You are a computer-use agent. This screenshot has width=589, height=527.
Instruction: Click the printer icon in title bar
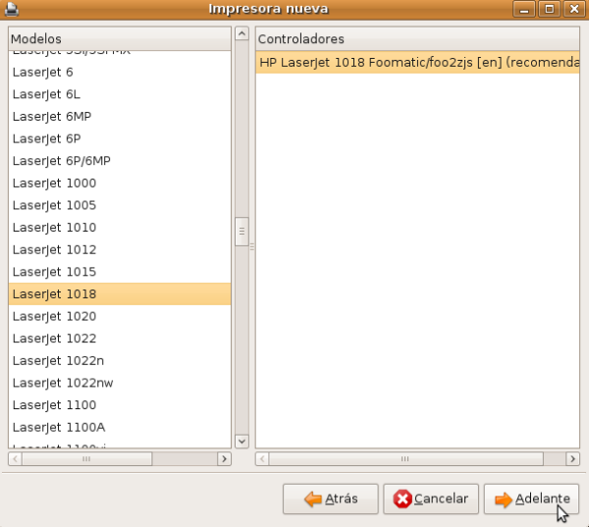click(x=12, y=9)
